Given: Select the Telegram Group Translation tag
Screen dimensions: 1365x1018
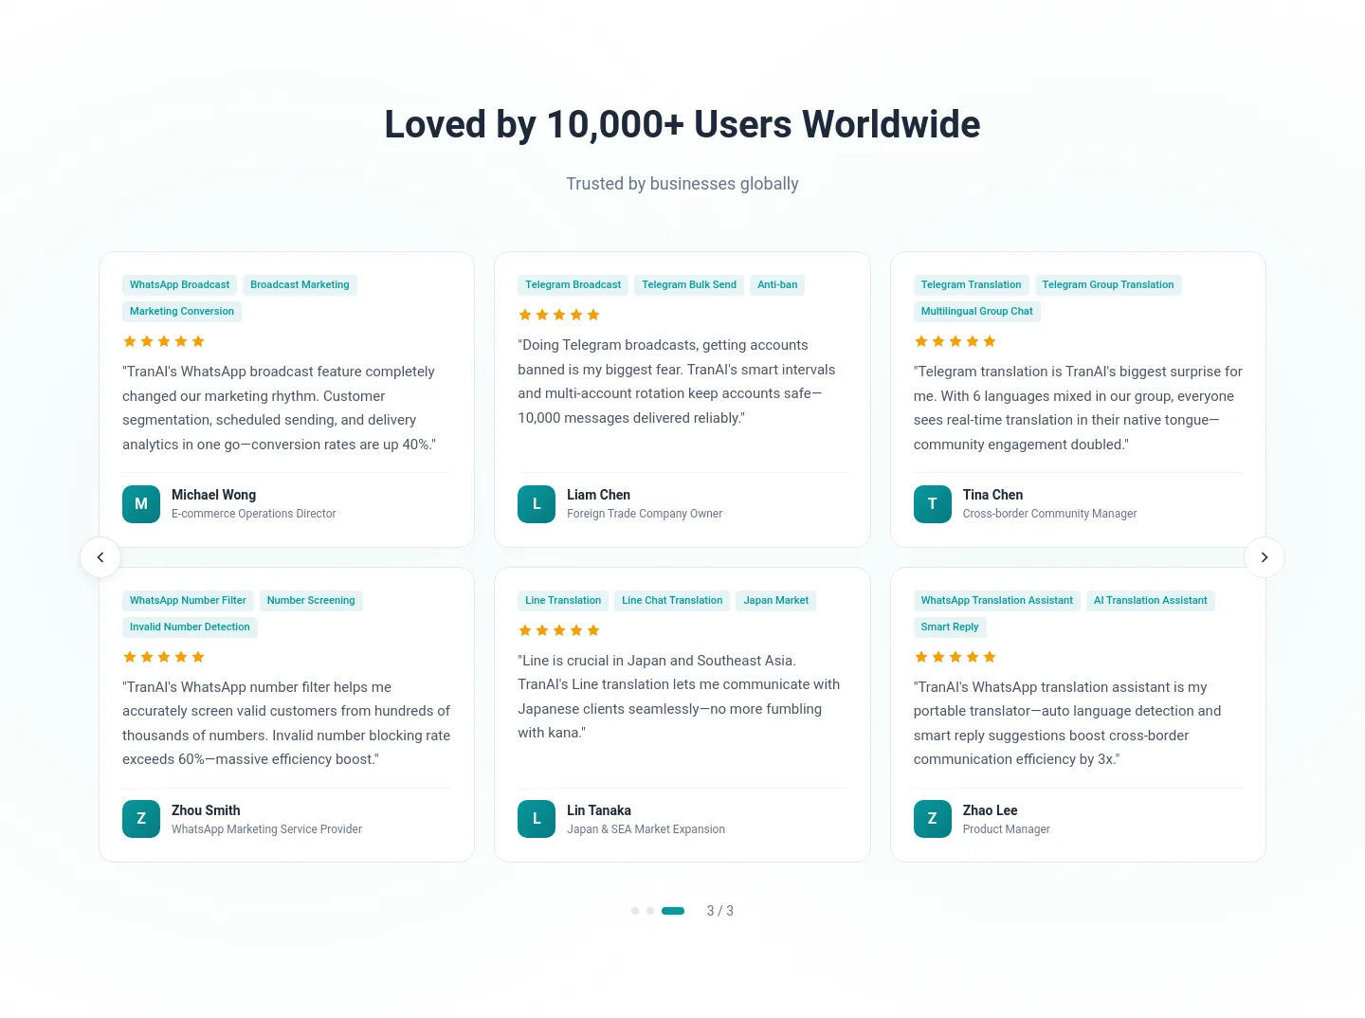Looking at the screenshot, I should (x=1108, y=284).
